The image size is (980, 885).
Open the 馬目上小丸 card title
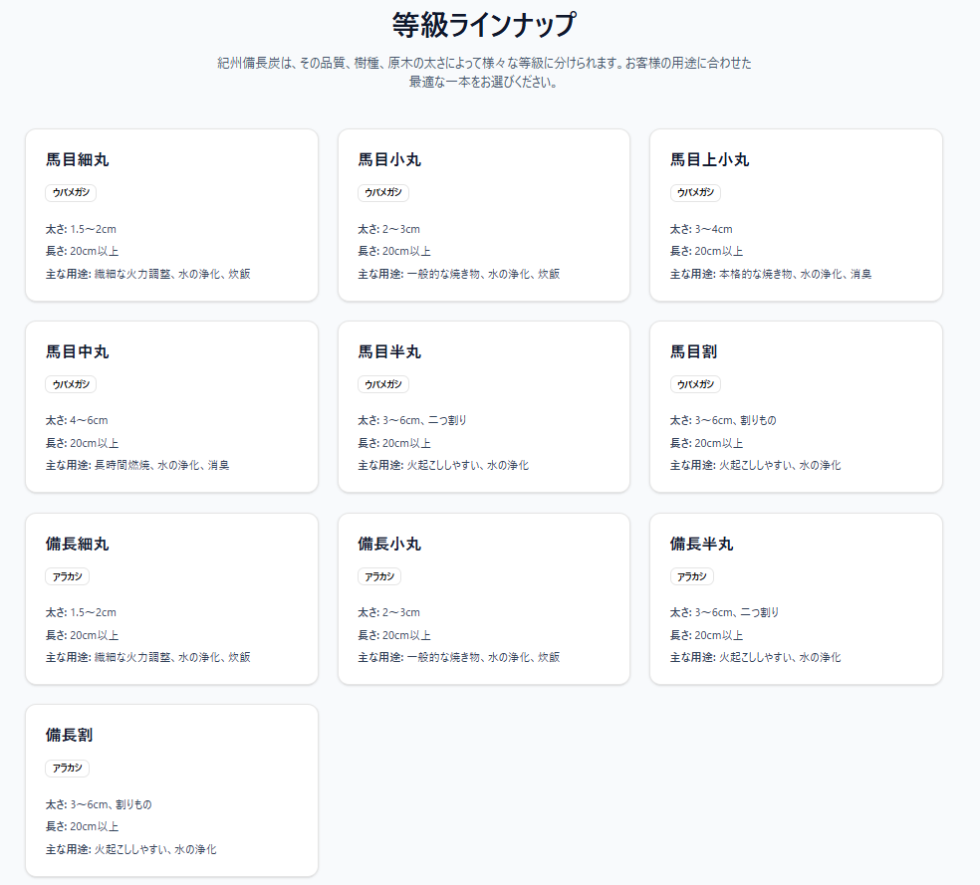tap(709, 160)
